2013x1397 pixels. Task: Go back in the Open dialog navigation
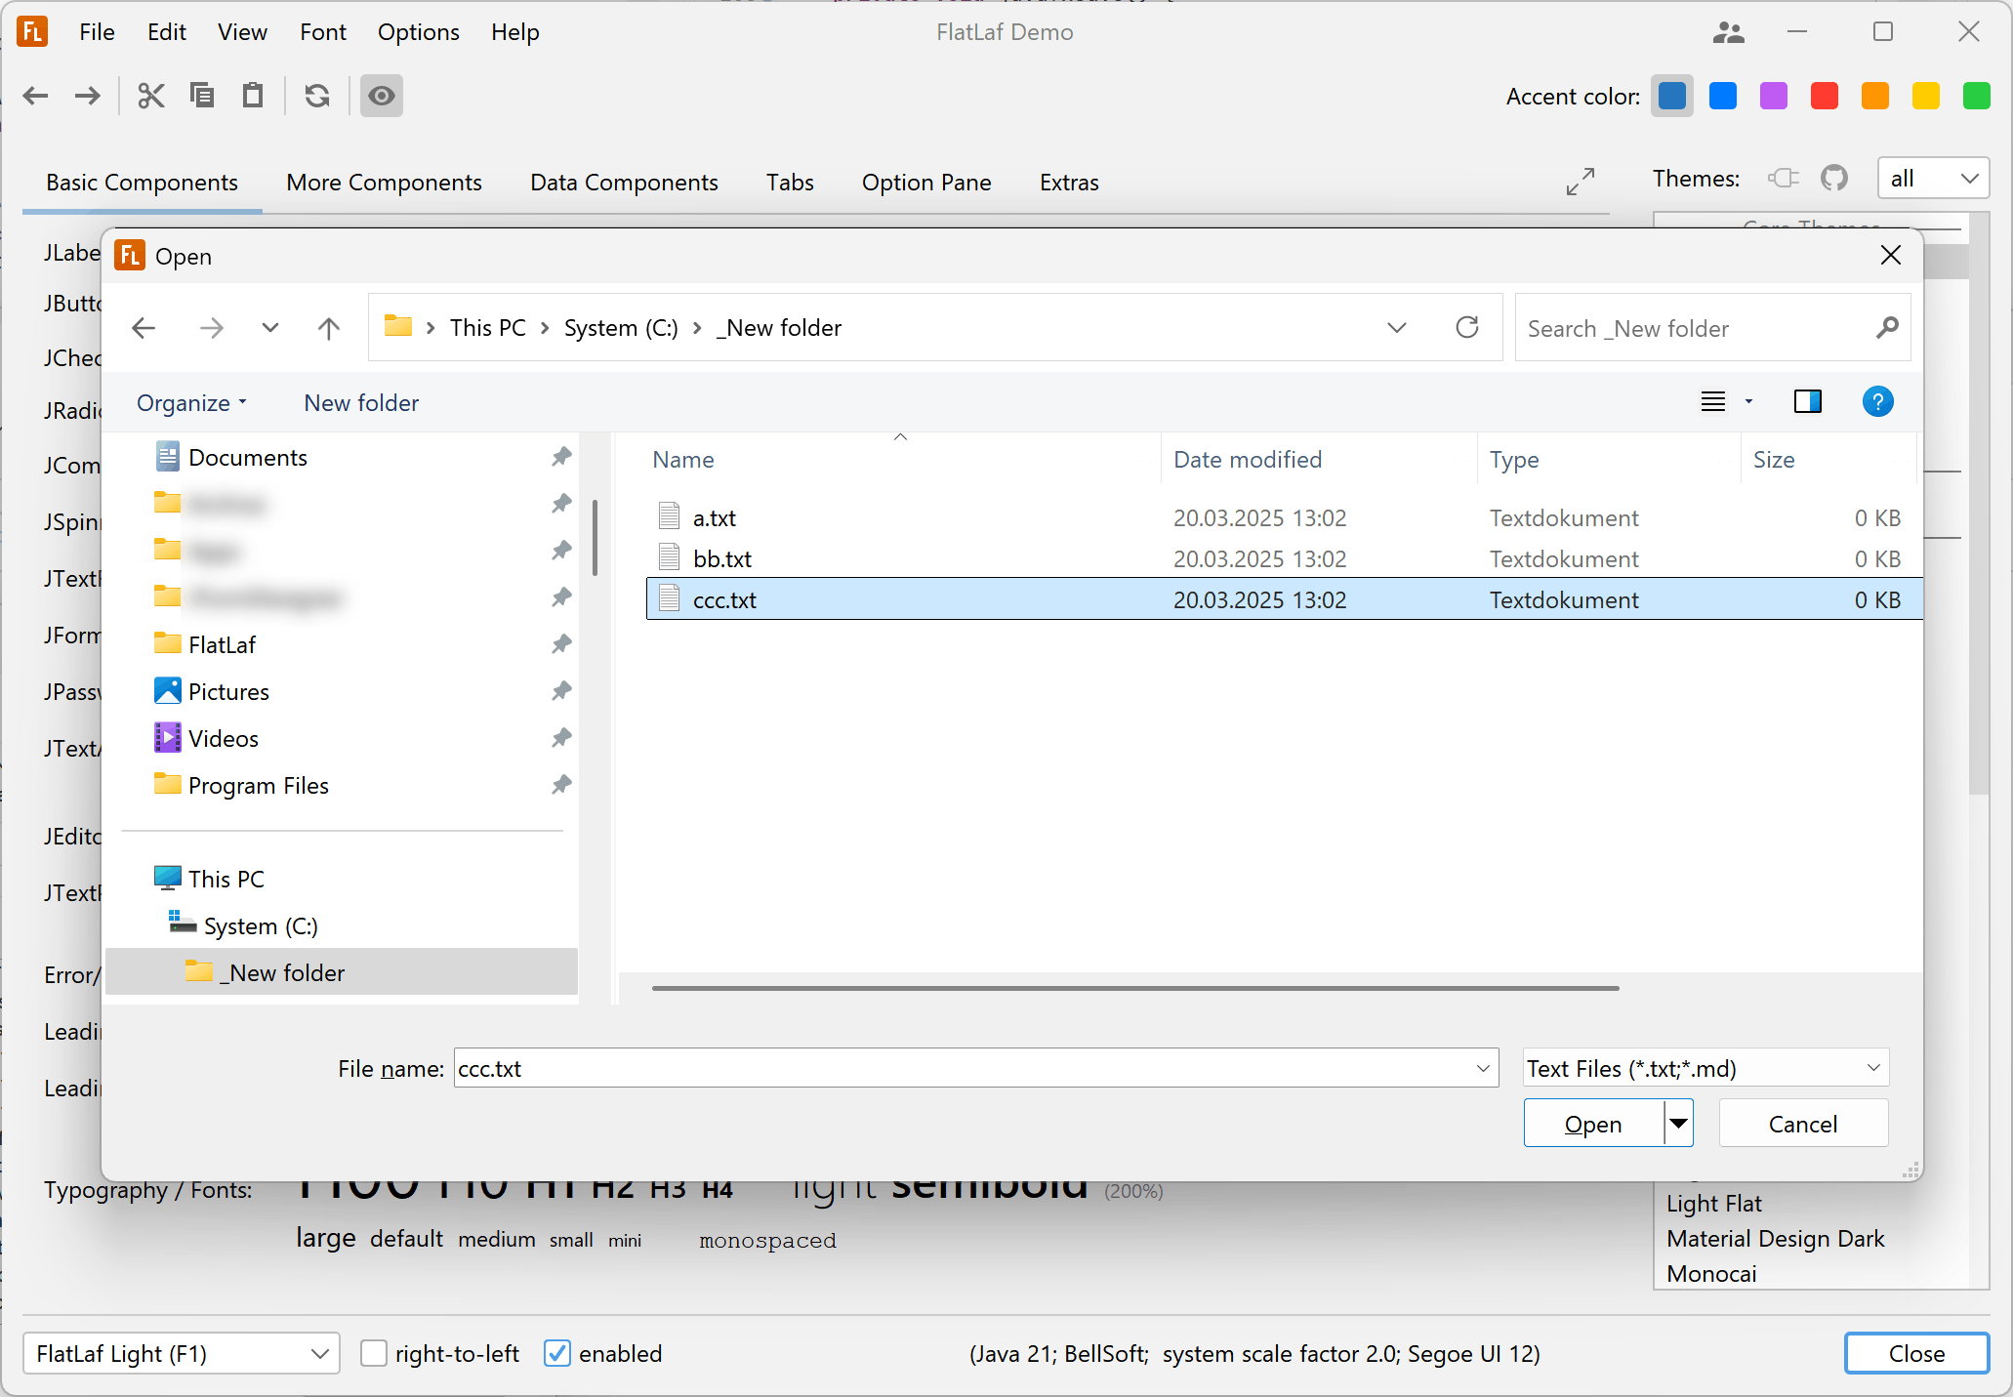pyautogui.click(x=144, y=328)
